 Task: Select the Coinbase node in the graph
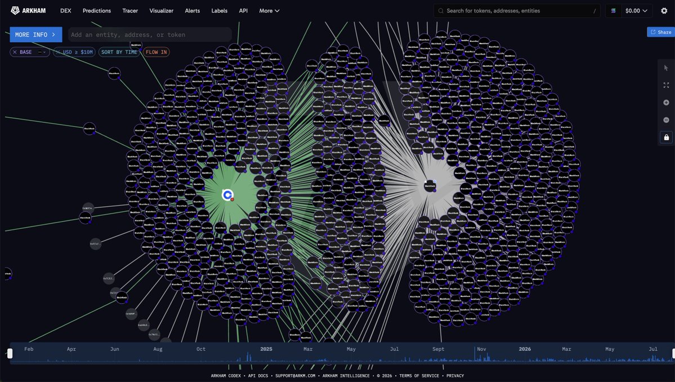point(228,195)
